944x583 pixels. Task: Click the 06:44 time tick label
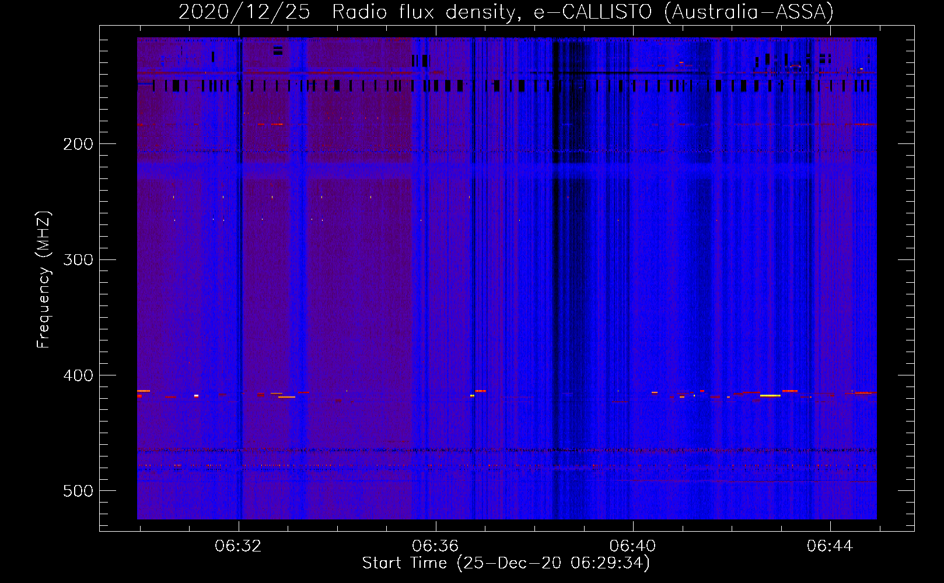click(830, 546)
